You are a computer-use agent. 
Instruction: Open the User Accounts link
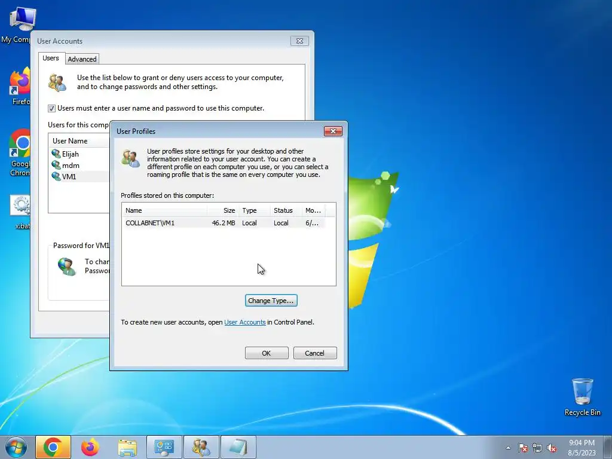244,322
